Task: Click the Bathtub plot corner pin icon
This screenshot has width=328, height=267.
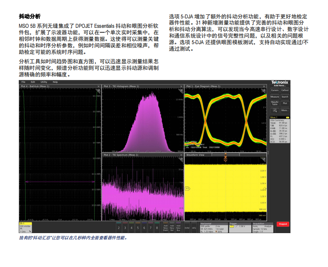Action: pyautogui.click(x=98, y=91)
